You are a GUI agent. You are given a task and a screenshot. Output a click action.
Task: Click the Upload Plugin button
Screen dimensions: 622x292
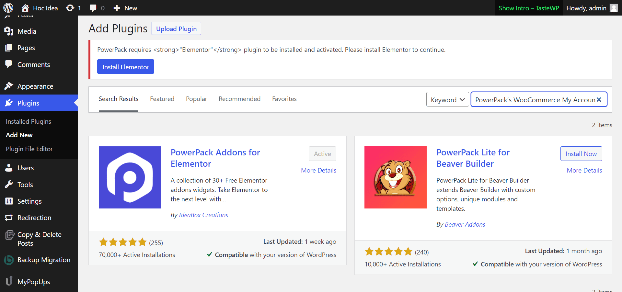pyautogui.click(x=176, y=28)
